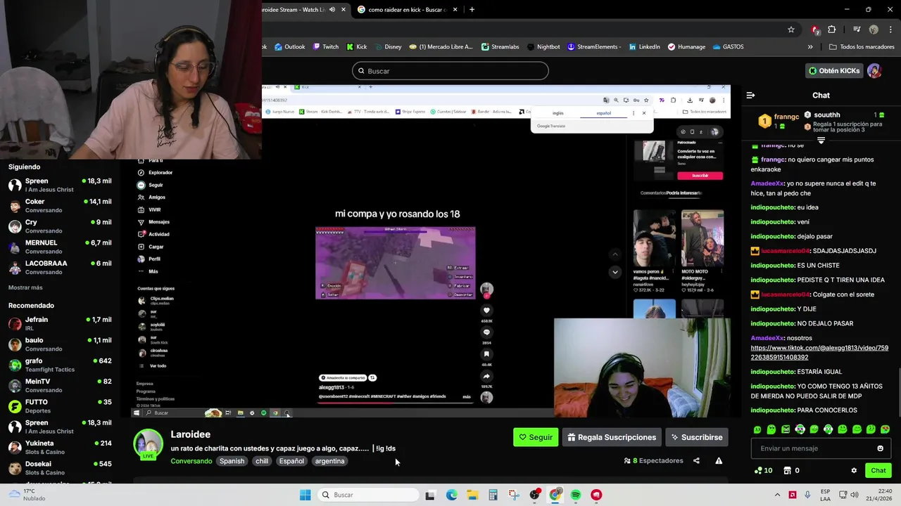The image size is (901, 506).
Task: Open File Explorer from taskbar
Action: tap(472, 495)
